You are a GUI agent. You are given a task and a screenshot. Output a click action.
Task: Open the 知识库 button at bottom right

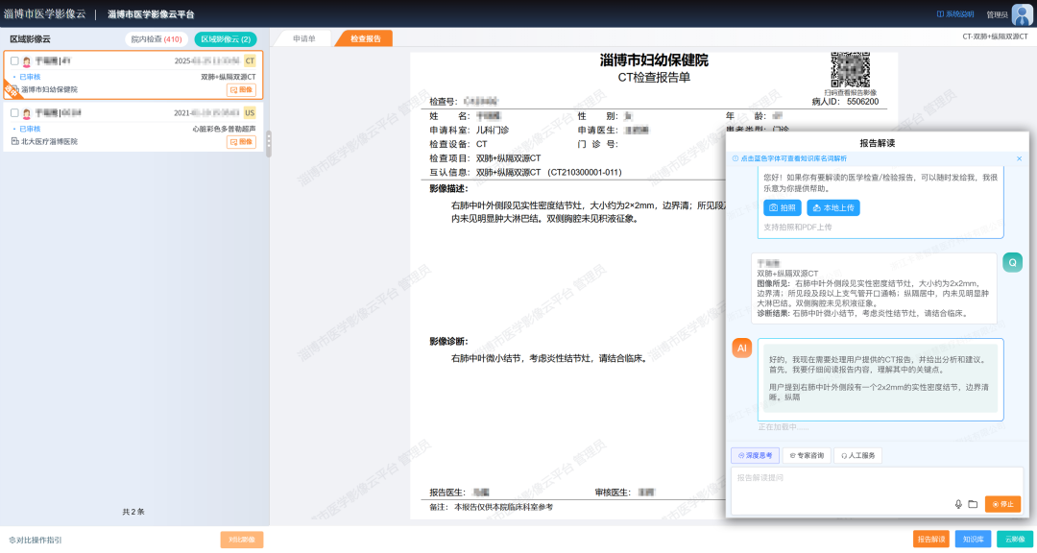click(973, 539)
